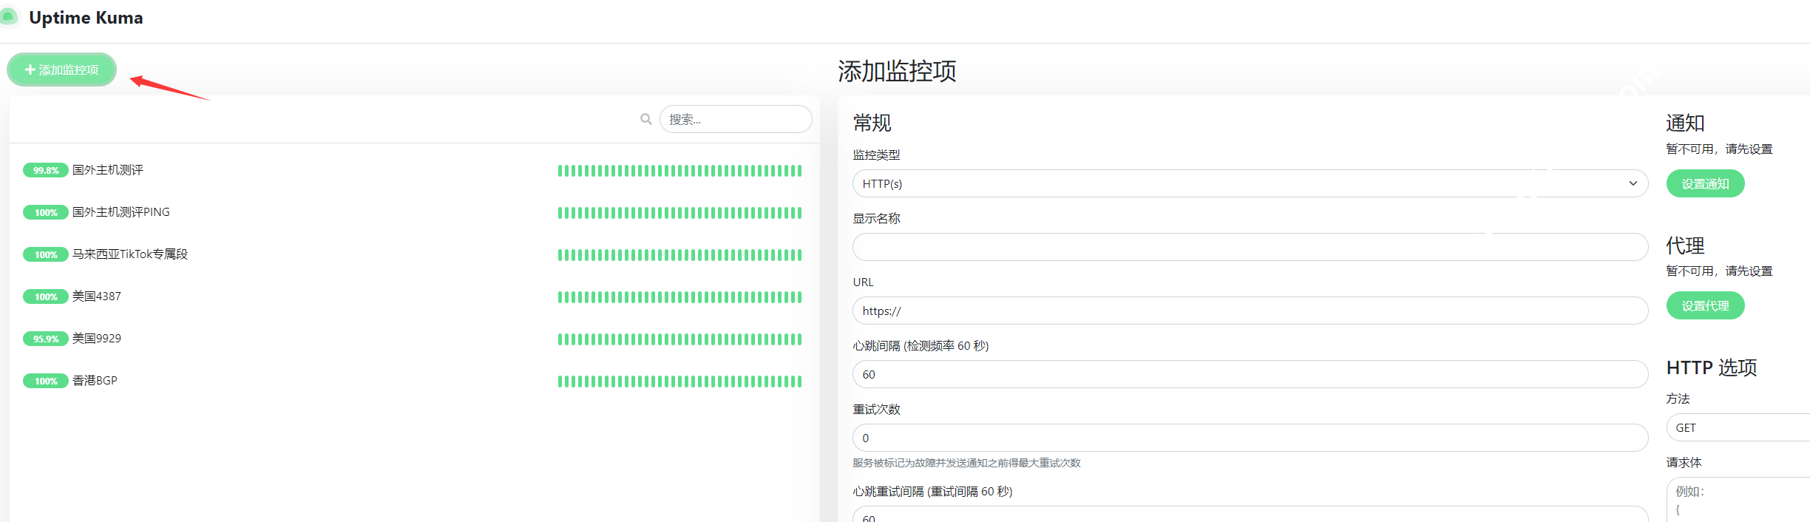Image resolution: width=1810 pixels, height=522 pixels.
Task: Open the 监控类型 HTTP(s) dropdown
Action: pyautogui.click(x=1250, y=183)
